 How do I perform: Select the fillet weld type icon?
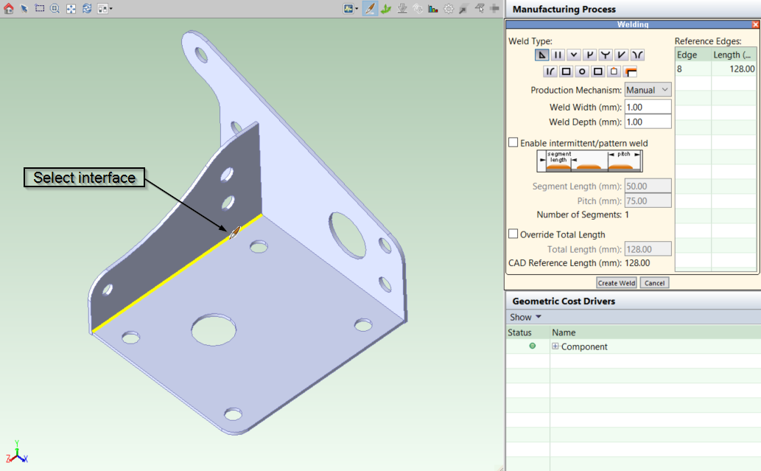(541, 55)
